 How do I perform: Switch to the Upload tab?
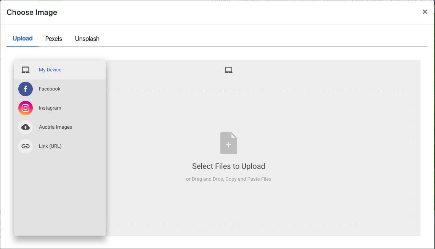(x=22, y=39)
